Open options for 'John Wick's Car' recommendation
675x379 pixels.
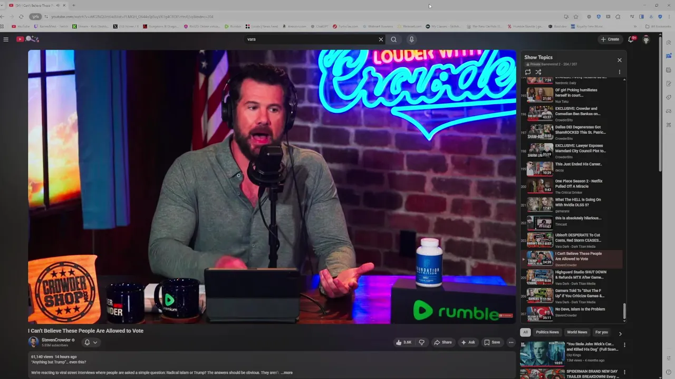pos(624,345)
